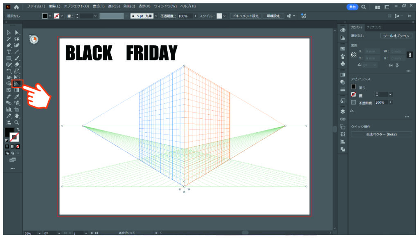Image resolution: width=419 pixels, height=238 pixels.
Task: Click the 塗り fill color swatch in Appearance
Action: (354, 87)
